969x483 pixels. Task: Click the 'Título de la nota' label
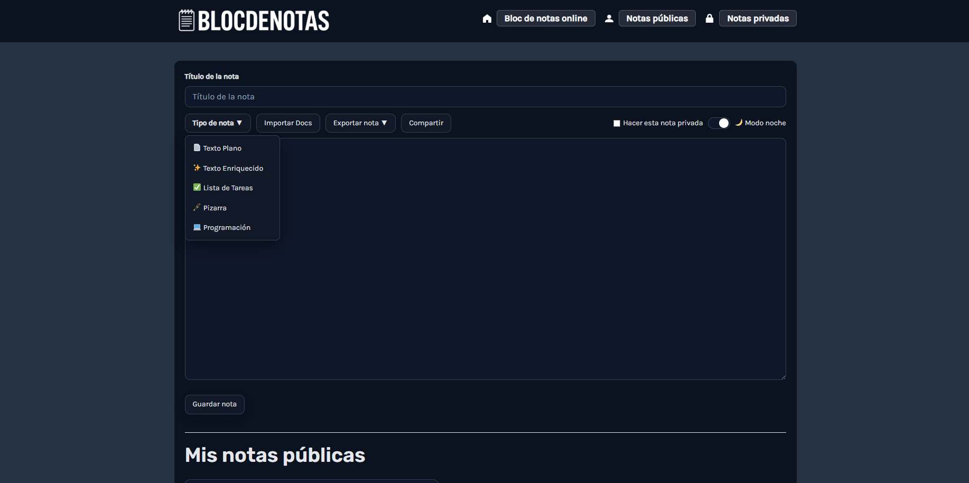(x=211, y=77)
